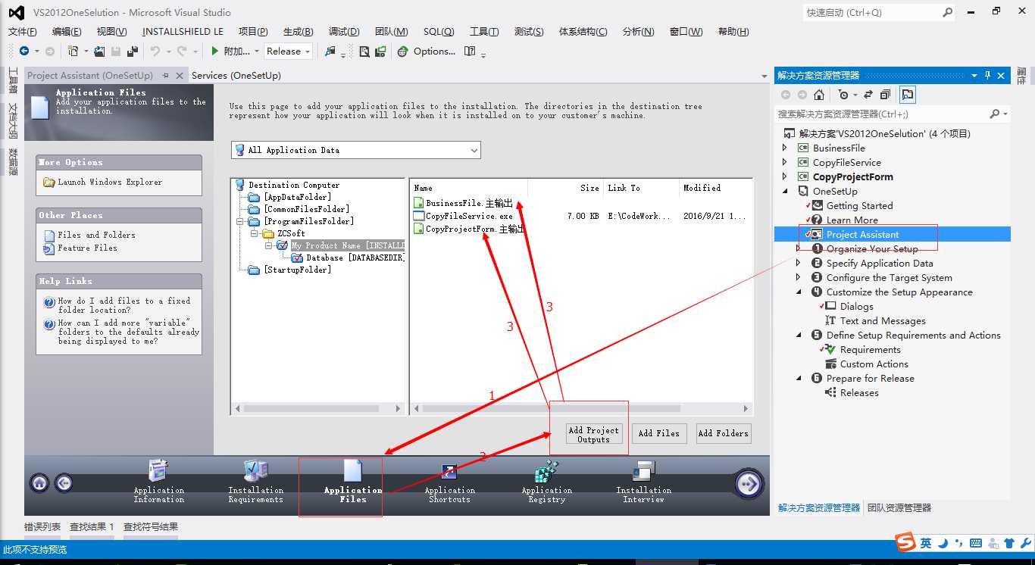Screen dimensions: 1035x565
Task: Click the Navigate Backward toolbar icon
Action: click(x=24, y=52)
